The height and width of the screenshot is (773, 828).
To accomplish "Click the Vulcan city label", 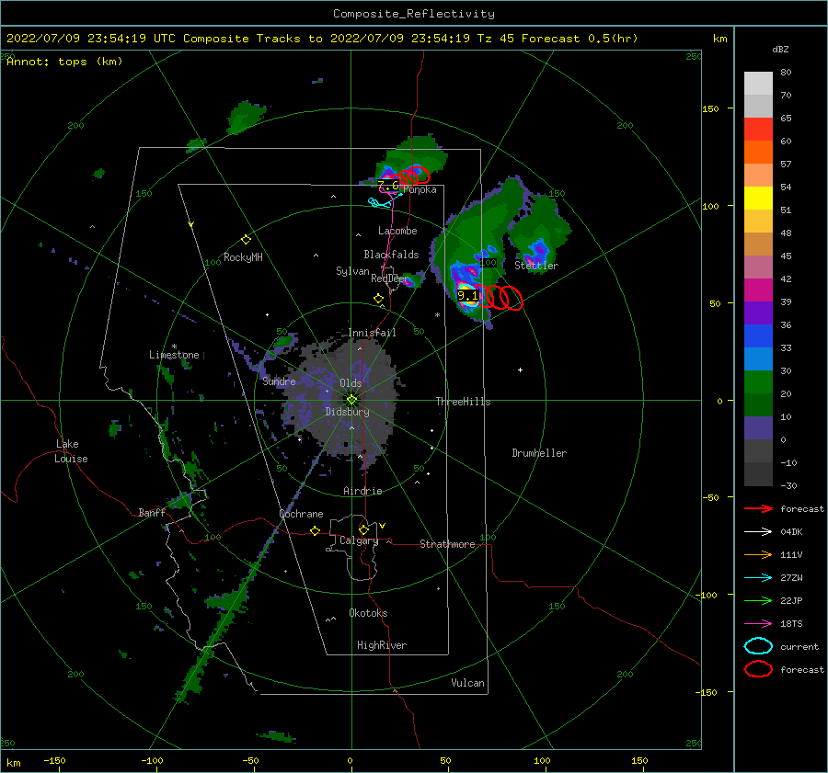I will click(468, 683).
